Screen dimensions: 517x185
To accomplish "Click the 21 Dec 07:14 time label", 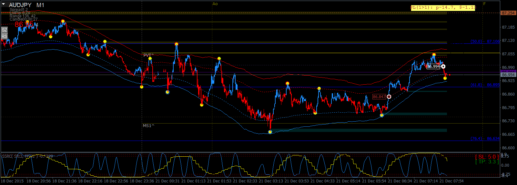I will click(x=426, y=181).
